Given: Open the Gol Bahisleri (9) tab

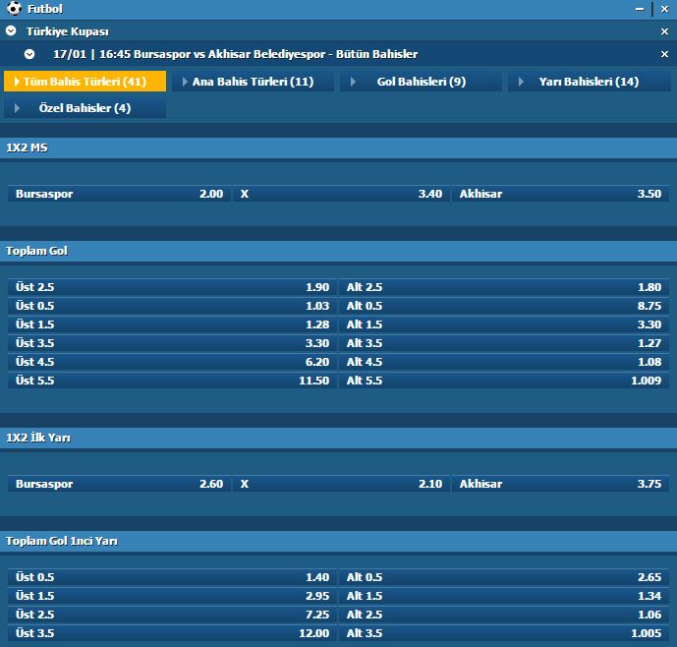Looking at the screenshot, I should 421,82.
